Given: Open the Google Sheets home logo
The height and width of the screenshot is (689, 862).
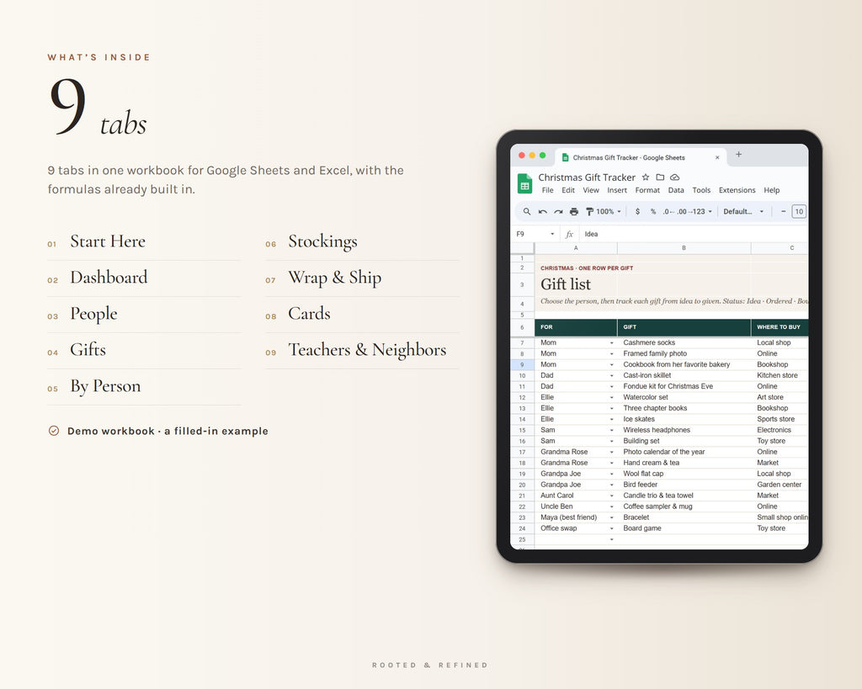Looking at the screenshot, I should pyautogui.click(x=525, y=183).
